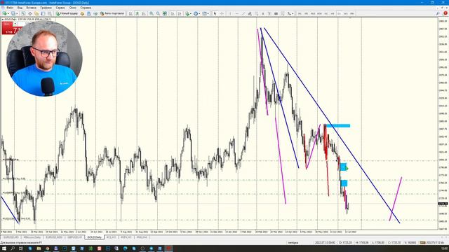Open a new chart window
This screenshot has width=449, height=252.
pyautogui.click(x=4, y=13)
